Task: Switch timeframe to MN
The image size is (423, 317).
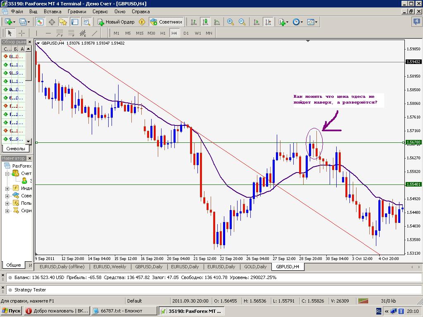Action: point(209,33)
